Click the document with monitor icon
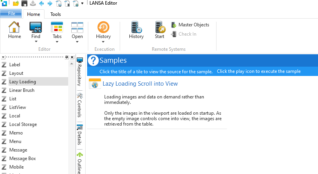The image size is (318, 174). point(58,3)
